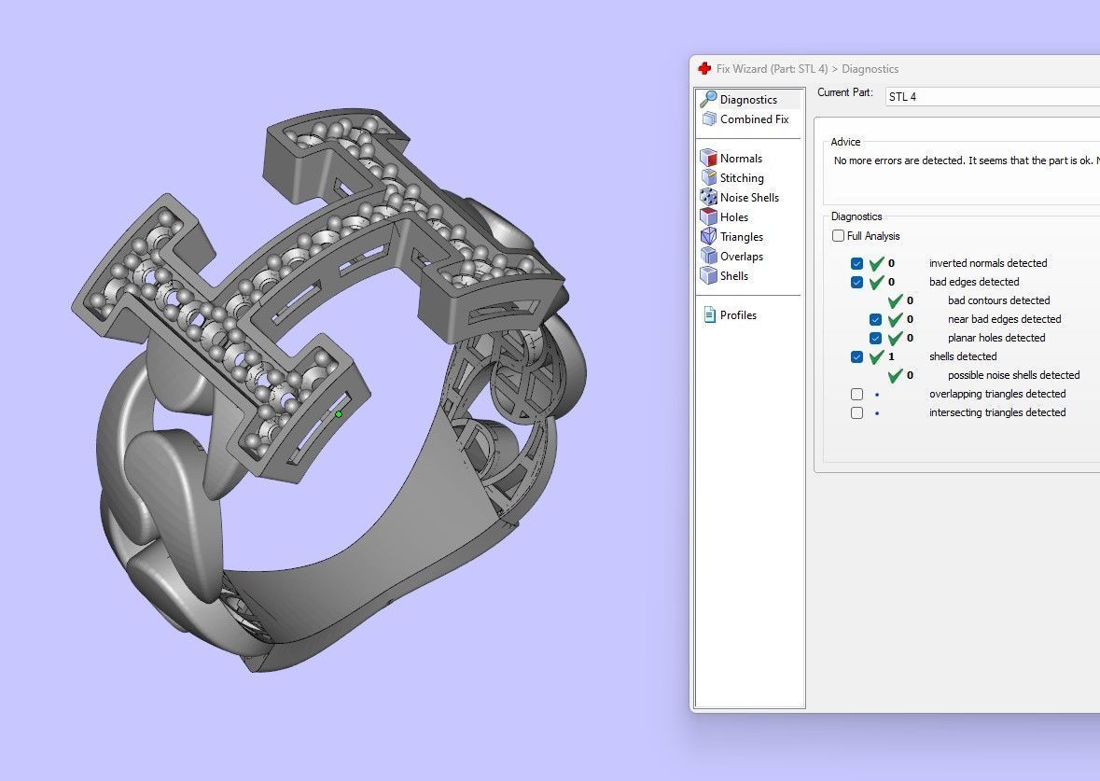Go to the Stitching fix page
1100x781 pixels.
tap(742, 177)
